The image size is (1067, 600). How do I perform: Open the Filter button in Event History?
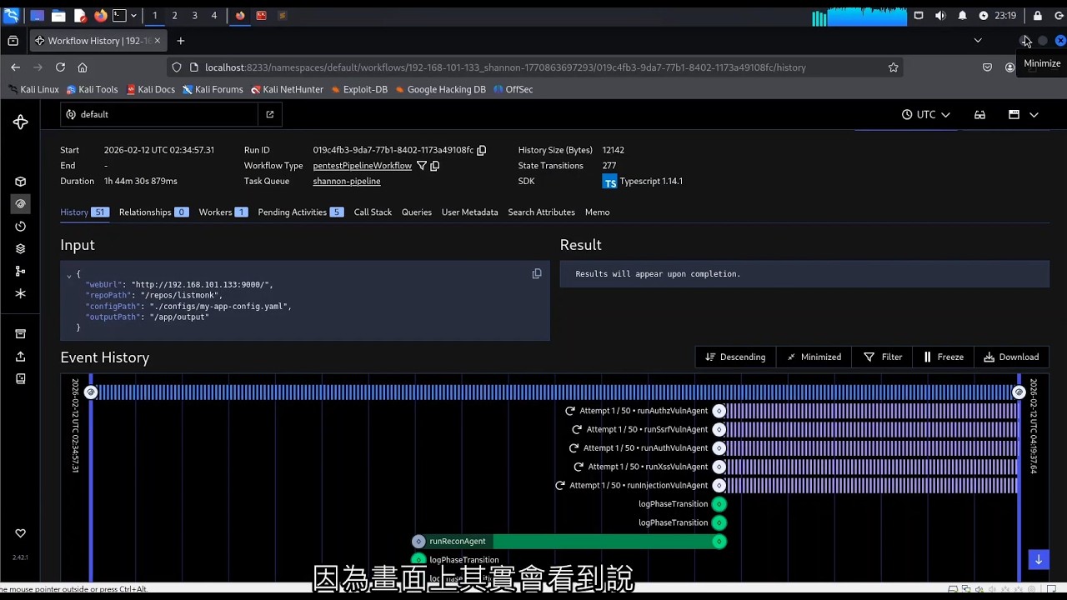(883, 357)
